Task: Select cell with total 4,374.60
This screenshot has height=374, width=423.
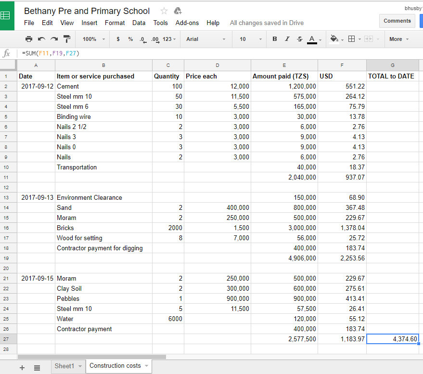Action: [393, 339]
